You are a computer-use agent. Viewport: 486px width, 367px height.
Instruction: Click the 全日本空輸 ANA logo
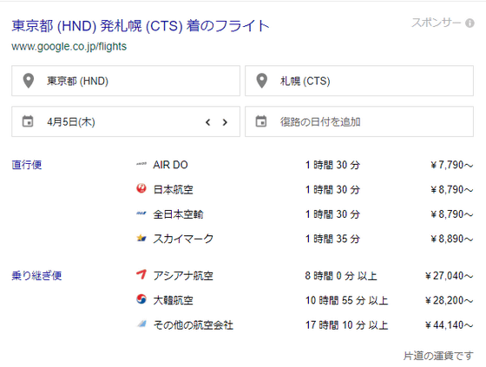coord(141,213)
